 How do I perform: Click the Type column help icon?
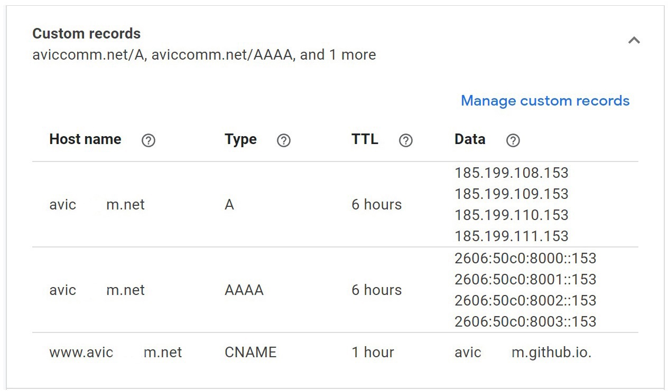(x=284, y=140)
